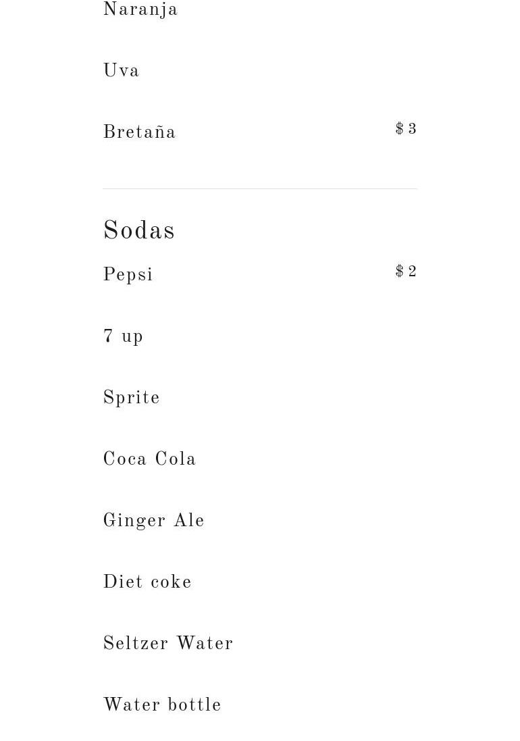Viewport: 520px width, 741px height.
Task: Click the Coca Cola entry
Action: [150, 459]
